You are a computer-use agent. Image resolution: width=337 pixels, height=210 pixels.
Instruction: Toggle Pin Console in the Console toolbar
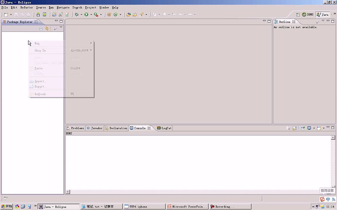(303, 128)
